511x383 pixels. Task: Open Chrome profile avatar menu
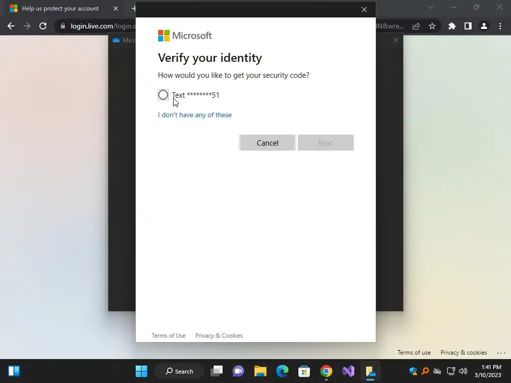pyautogui.click(x=484, y=26)
